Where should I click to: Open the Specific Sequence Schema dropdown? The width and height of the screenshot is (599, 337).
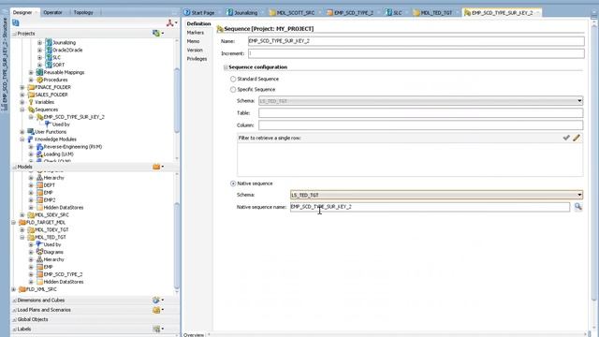coord(579,101)
